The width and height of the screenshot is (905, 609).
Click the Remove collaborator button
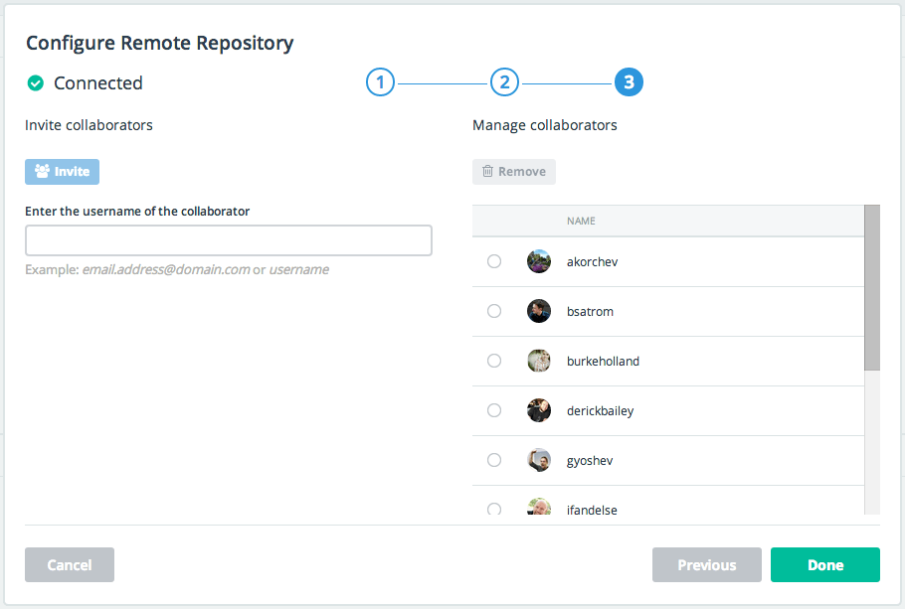click(514, 172)
